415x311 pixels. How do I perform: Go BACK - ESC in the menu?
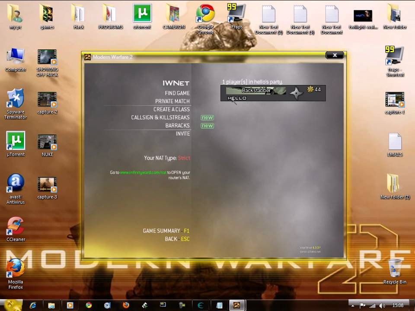(x=177, y=239)
